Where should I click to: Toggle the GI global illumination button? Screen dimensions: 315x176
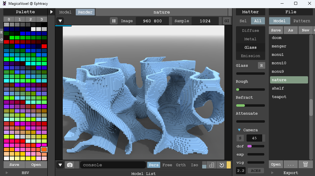click(x=226, y=21)
